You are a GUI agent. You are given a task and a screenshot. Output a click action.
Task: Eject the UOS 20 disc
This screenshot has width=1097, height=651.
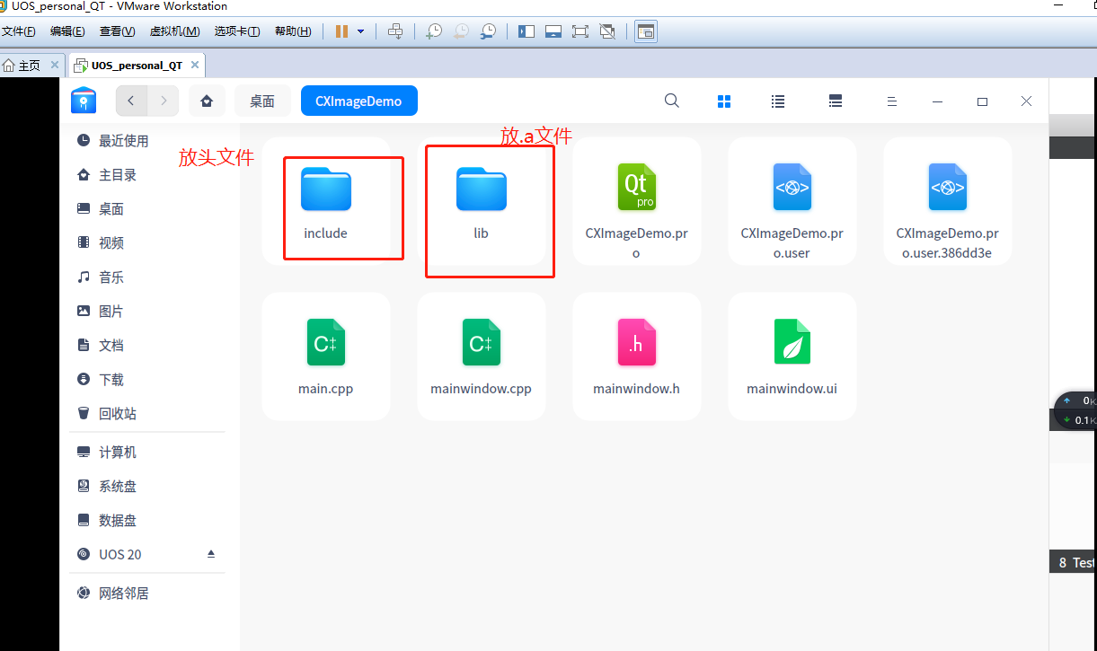(211, 554)
